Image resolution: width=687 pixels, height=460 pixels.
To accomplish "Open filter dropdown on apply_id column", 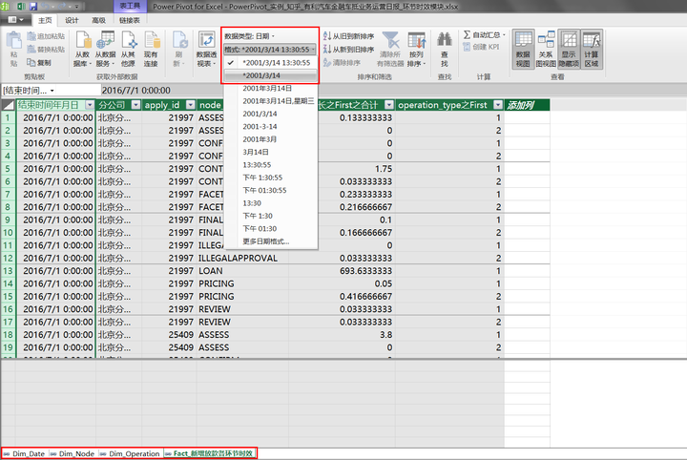I will [x=190, y=105].
